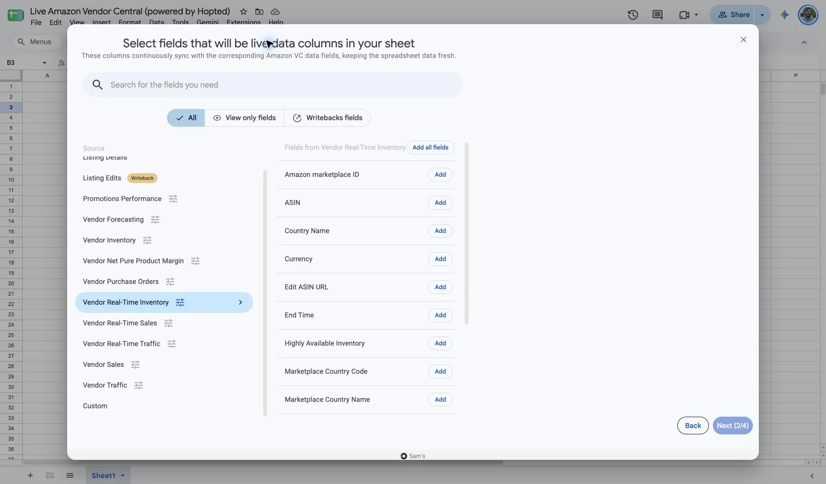This screenshot has height=484, width=826.
Task: Select the All fields filter
Action: tap(186, 118)
